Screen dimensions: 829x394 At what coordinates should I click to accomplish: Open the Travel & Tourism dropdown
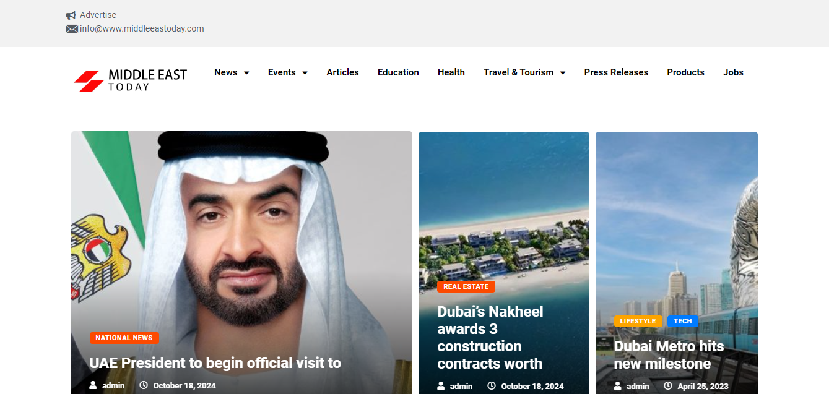[524, 72]
